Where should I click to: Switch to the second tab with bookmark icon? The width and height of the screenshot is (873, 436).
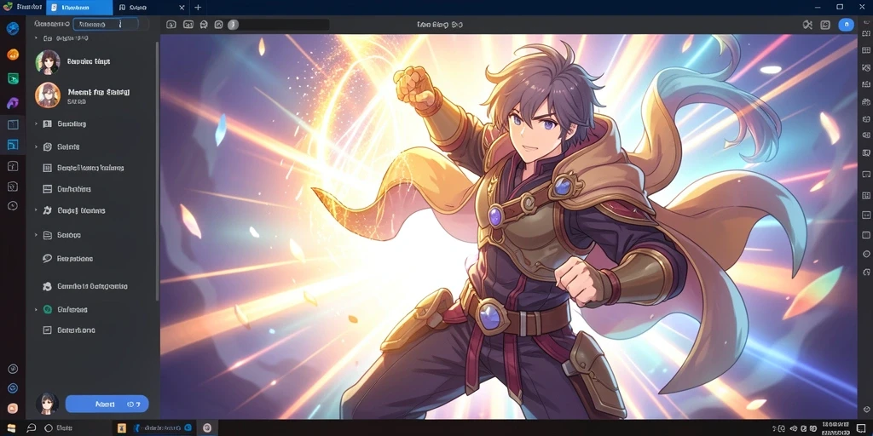click(149, 8)
